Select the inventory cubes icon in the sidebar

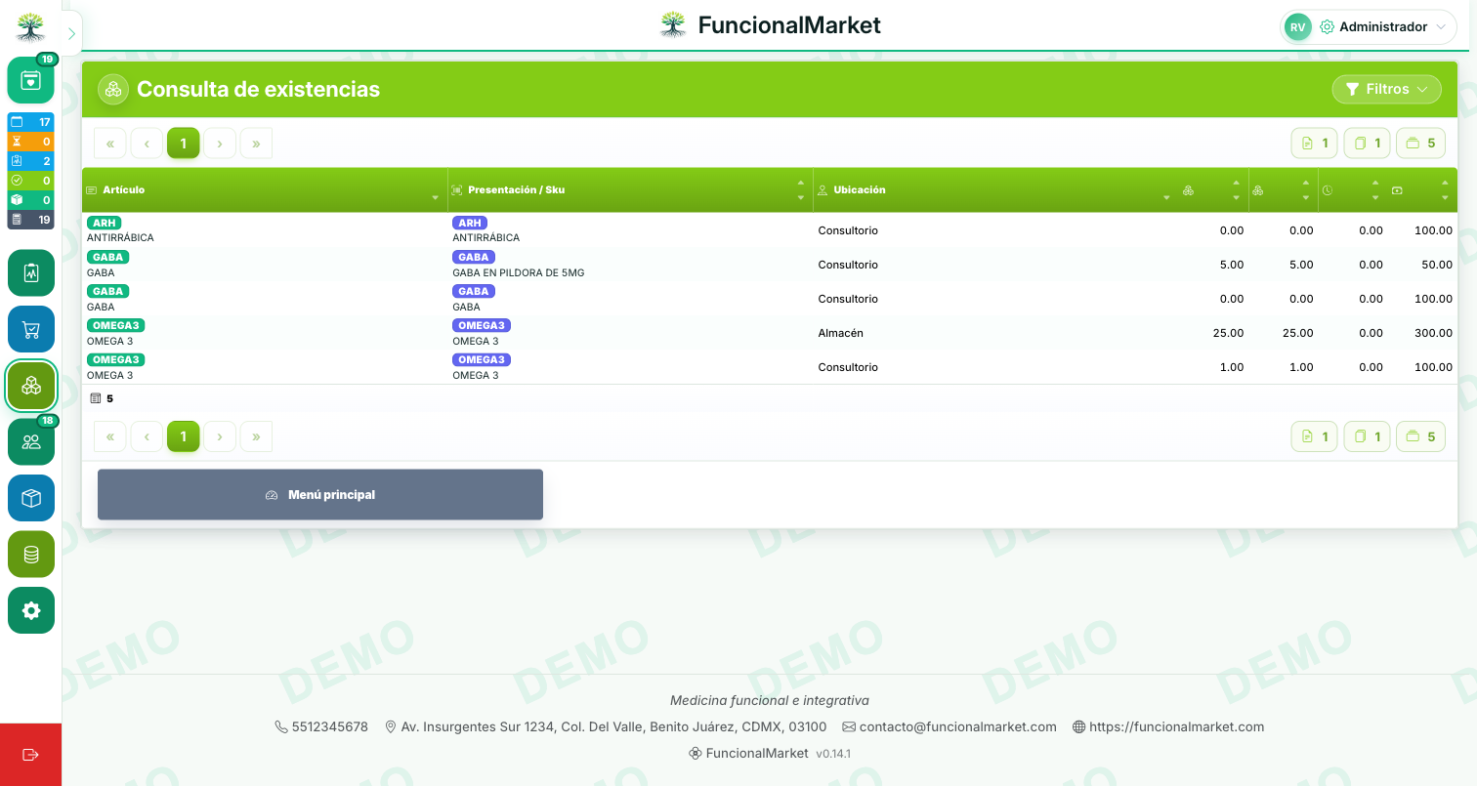[31, 387]
